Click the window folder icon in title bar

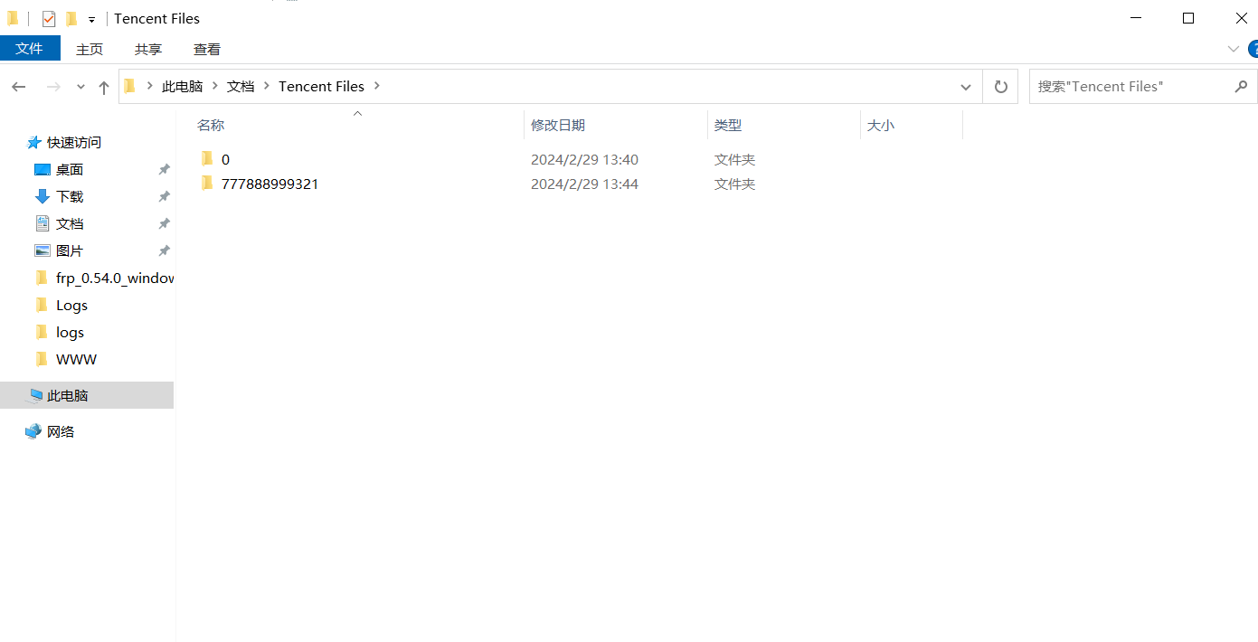coord(13,18)
